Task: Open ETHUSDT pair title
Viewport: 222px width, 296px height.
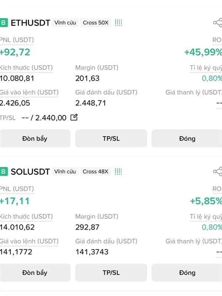Action: 30,23
